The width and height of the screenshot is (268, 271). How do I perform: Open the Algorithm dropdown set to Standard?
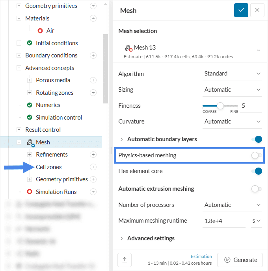tap(232, 74)
